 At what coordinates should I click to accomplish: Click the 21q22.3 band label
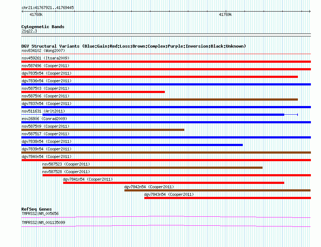[x=29, y=31]
